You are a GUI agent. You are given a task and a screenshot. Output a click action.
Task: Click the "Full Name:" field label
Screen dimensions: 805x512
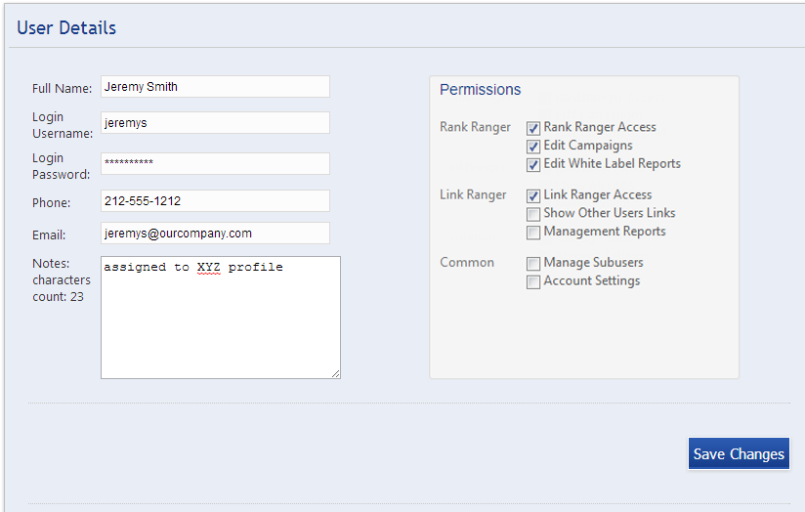pyautogui.click(x=62, y=89)
